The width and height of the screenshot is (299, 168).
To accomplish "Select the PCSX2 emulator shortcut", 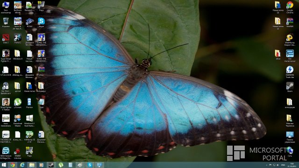I will 29,23.
